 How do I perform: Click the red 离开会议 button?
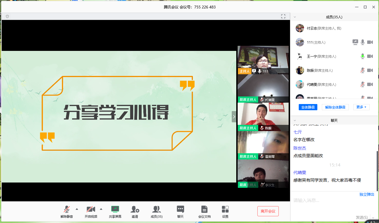click(268, 211)
